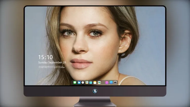Launch the clapperboard Videos app
This screenshot has width=190, height=107.
[x=91, y=82]
